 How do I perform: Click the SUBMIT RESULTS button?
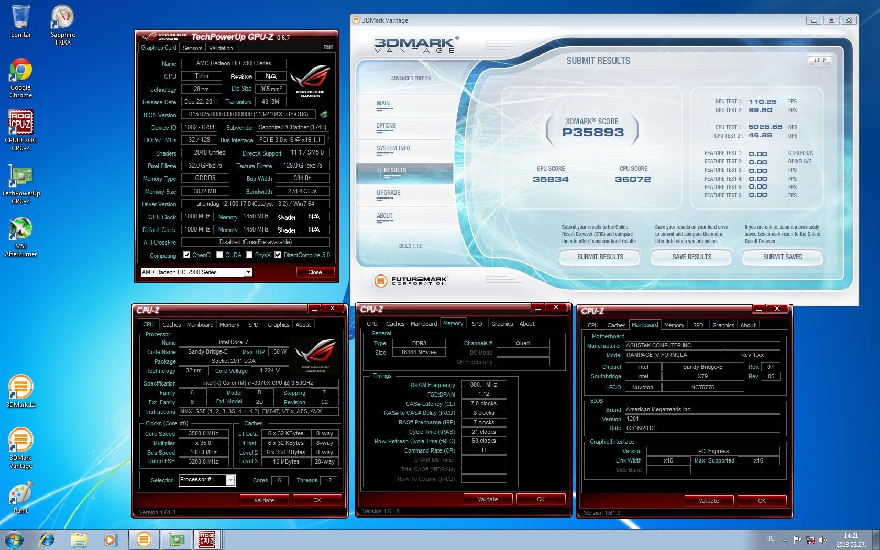[600, 257]
